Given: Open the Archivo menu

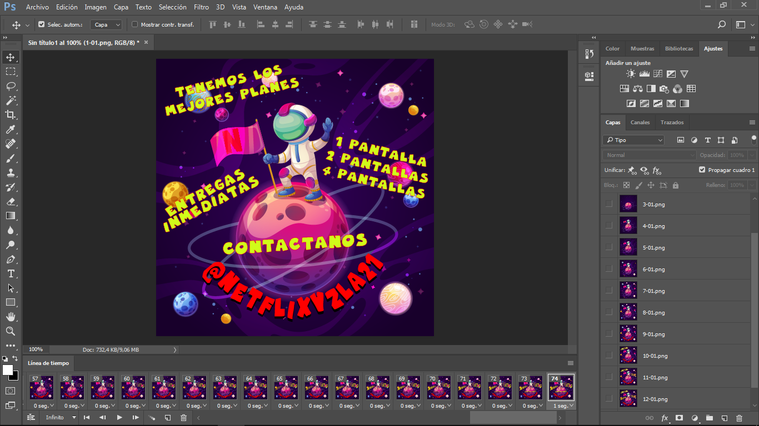Looking at the screenshot, I should pos(37,7).
